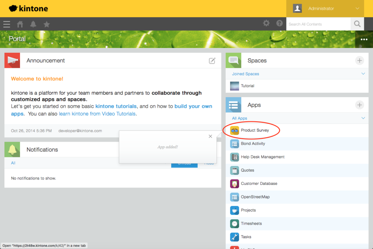This screenshot has height=249, width=373.
Task: Open favorites star icon
Action: coord(47,24)
